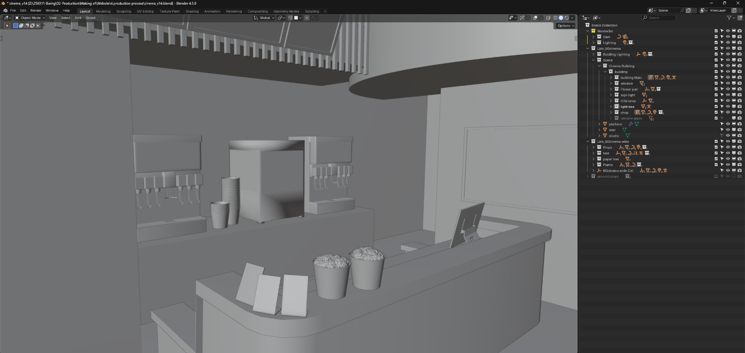Open the Options button in viewport
This screenshot has height=353, width=745.
[566, 26]
